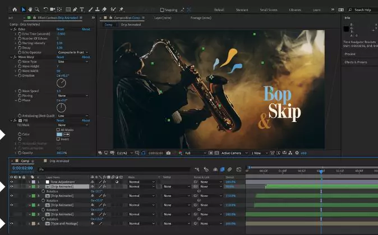The width and height of the screenshot is (378, 235).
Task: Select the Clone Stamp tool
Action: (98, 10)
